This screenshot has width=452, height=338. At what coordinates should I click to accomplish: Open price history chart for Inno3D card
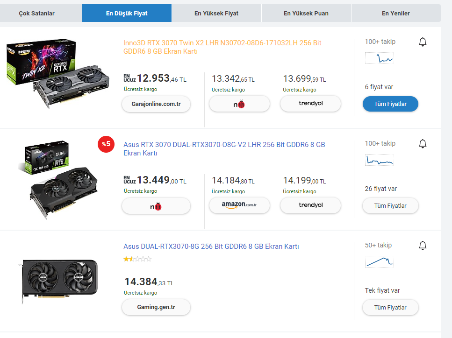pos(379,58)
